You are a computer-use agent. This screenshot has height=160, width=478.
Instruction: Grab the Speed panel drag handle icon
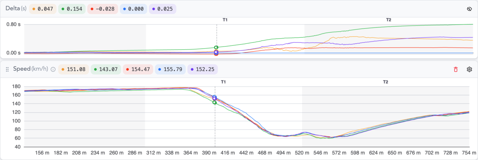pyautogui.click(x=7, y=69)
